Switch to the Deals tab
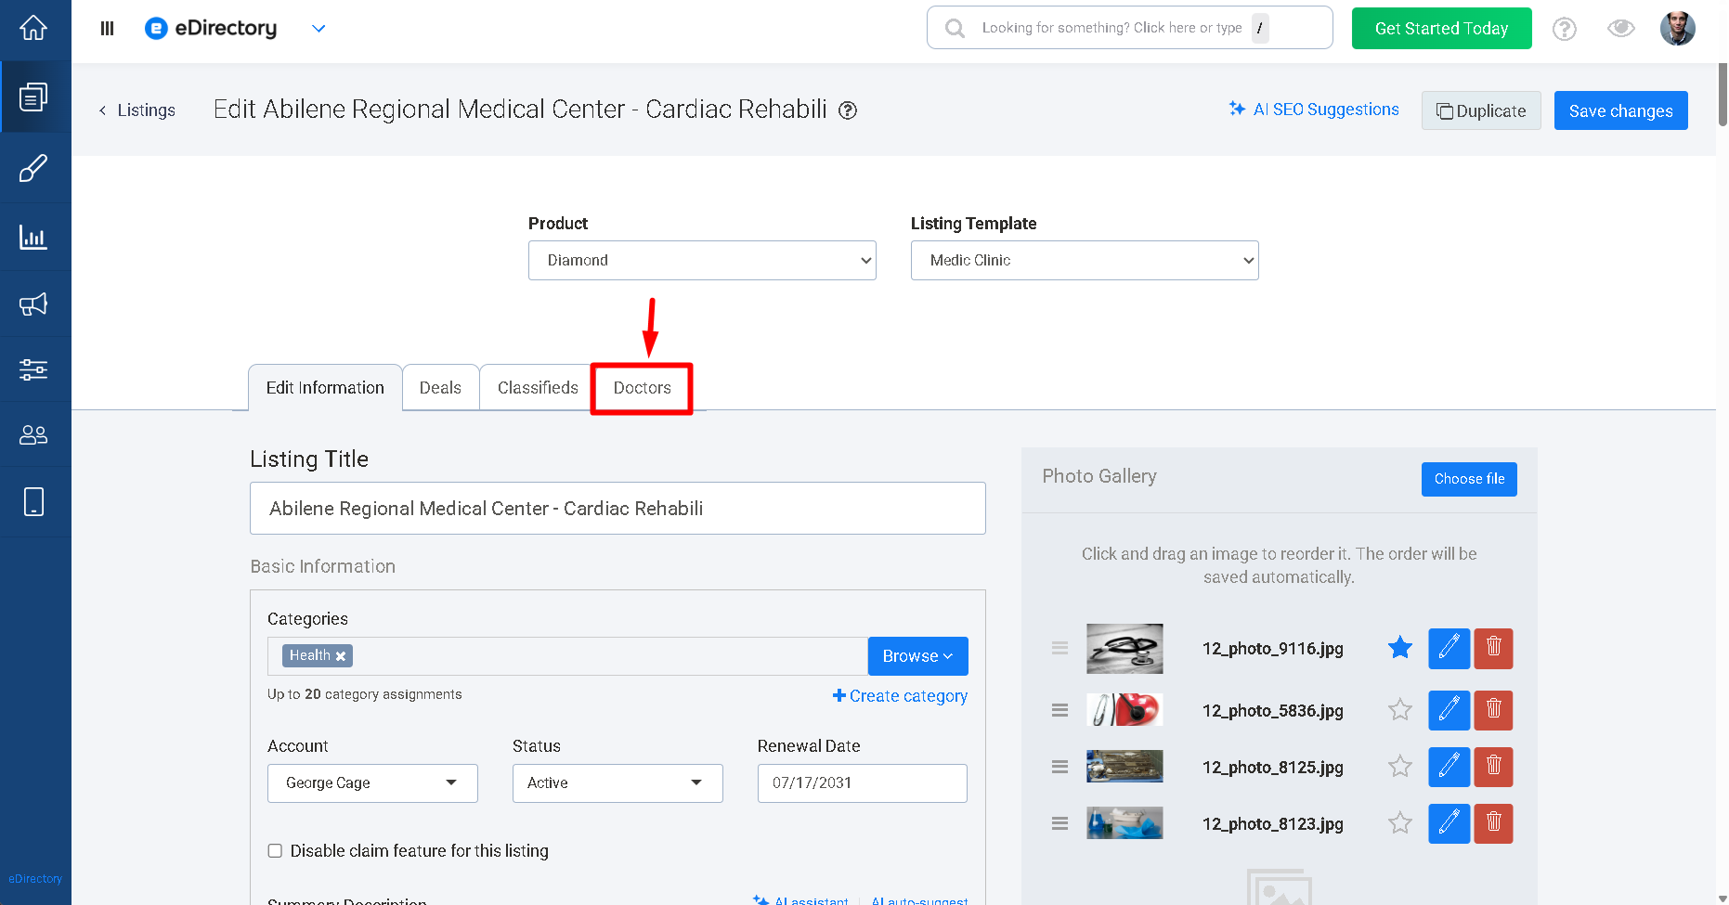 click(x=440, y=388)
